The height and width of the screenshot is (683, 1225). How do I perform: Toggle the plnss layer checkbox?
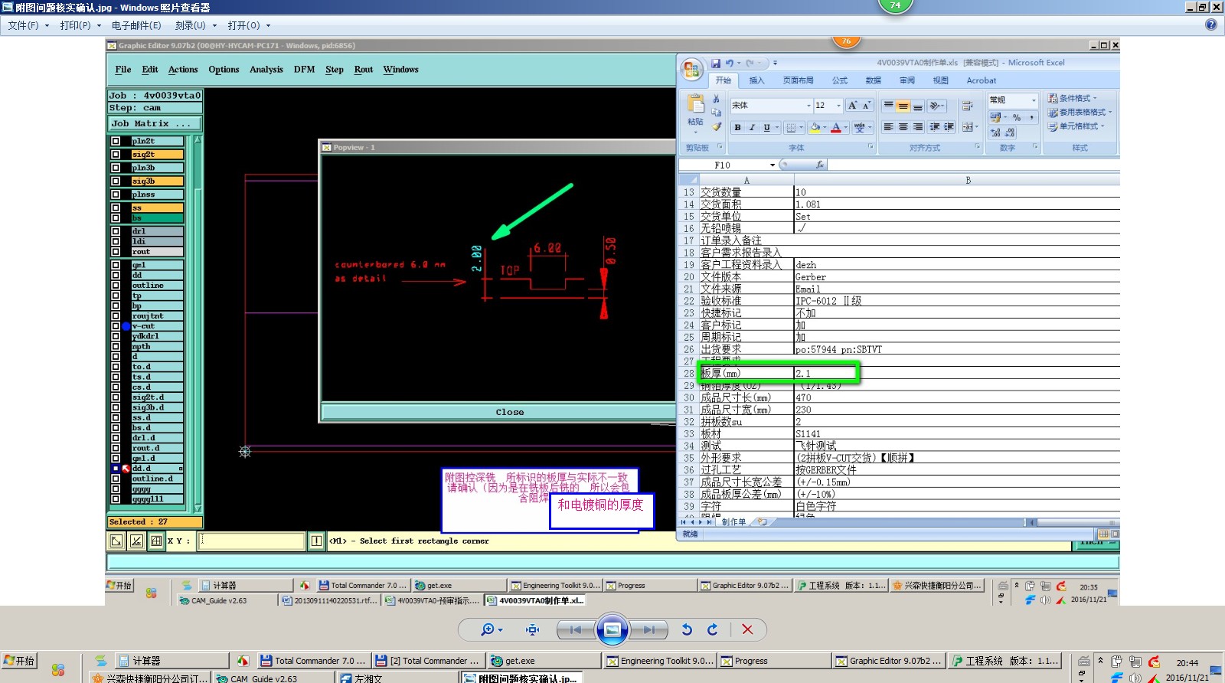tap(116, 194)
